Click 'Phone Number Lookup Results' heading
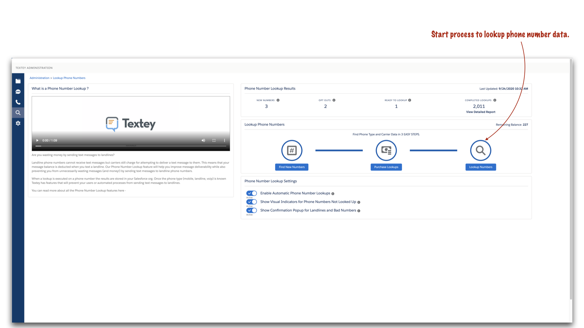The image size is (584, 328). [270, 89]
